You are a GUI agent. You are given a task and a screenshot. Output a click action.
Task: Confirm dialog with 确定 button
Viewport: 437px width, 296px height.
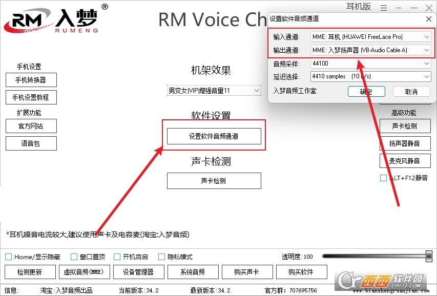point(366,92)
